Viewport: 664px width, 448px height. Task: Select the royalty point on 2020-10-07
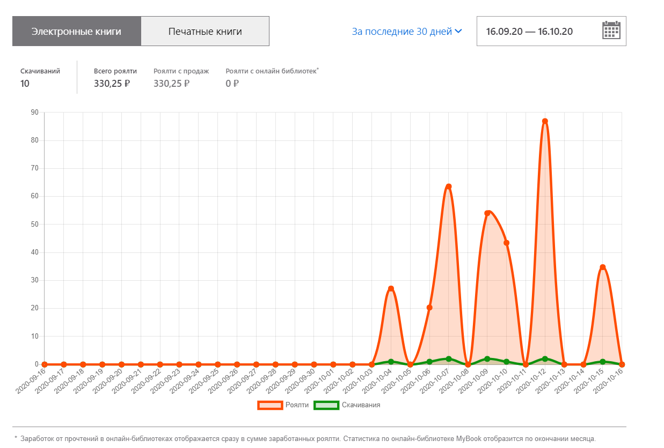[x=449, y=186]
